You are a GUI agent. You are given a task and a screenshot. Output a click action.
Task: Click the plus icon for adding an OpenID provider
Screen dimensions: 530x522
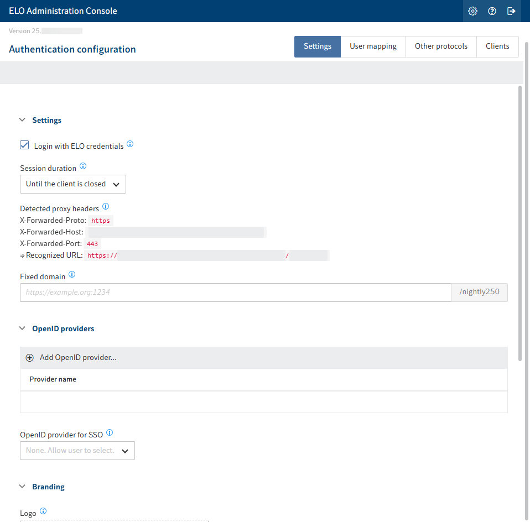(x=29, y=357)
